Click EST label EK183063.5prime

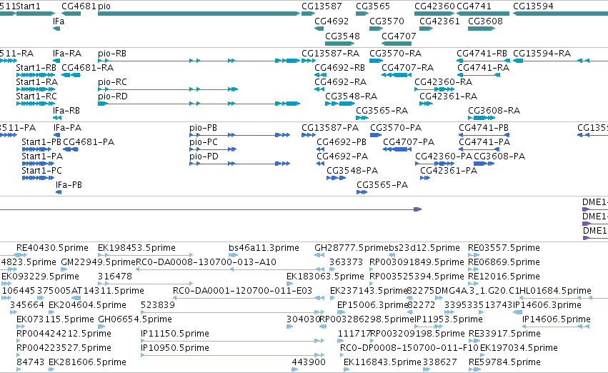pyautogui.click(x=325, y=277)
